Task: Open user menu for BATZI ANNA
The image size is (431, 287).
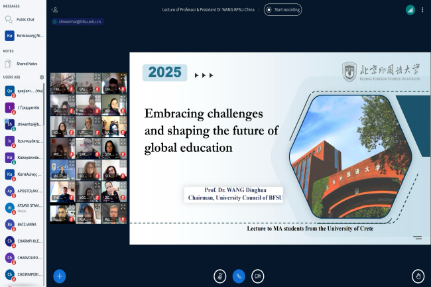Action: pyautogui.click(x=23, y=225)
